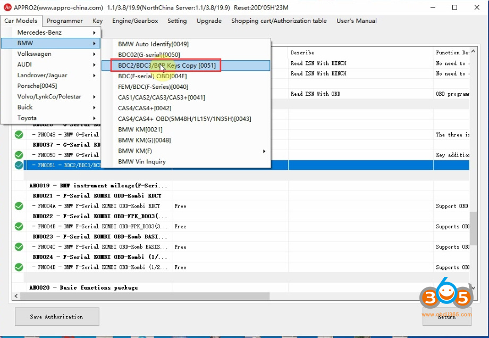Click the green check icon beside FN004A

pos(19,206)
